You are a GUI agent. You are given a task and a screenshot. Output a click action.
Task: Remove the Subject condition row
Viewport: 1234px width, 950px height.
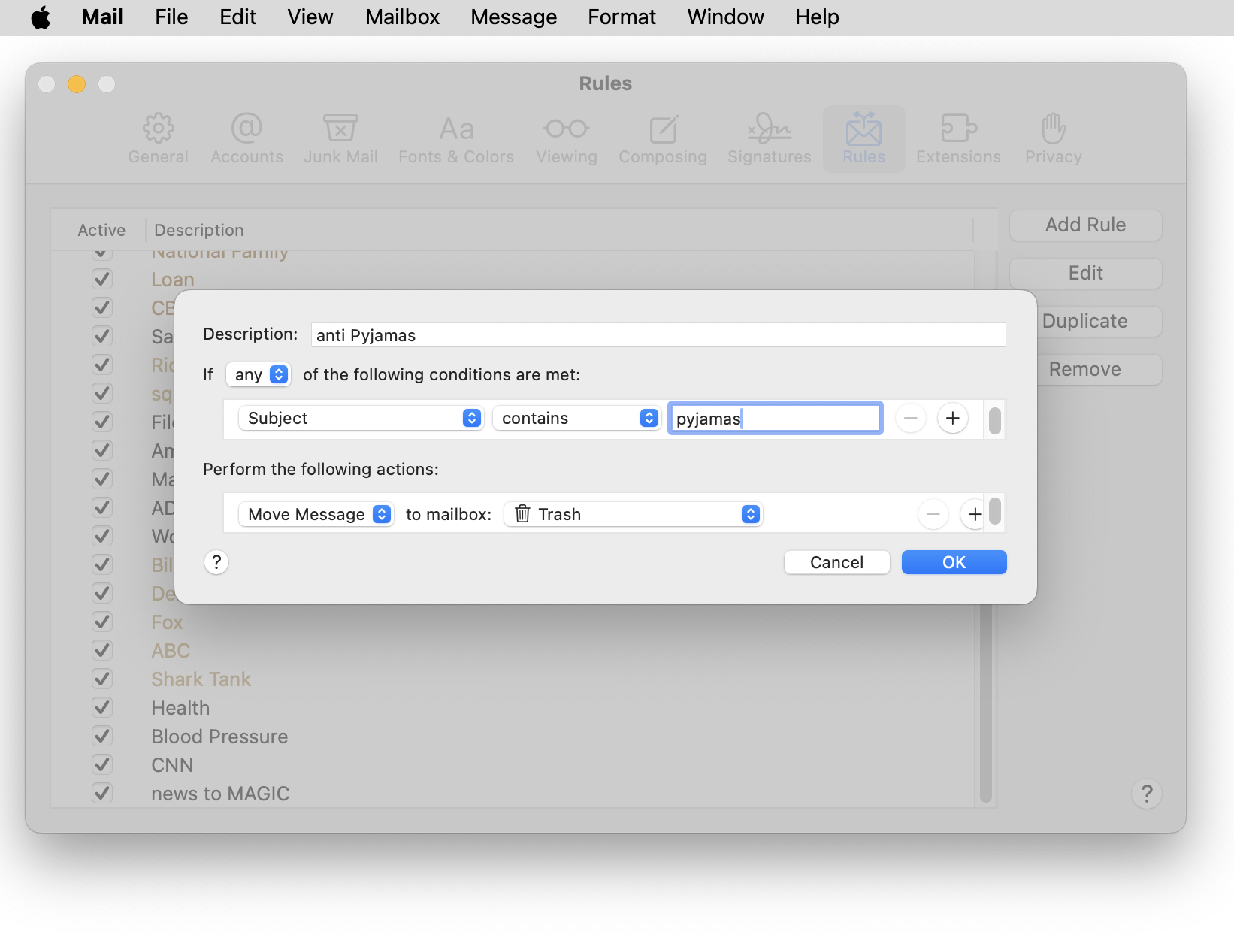tap(910, 418)
